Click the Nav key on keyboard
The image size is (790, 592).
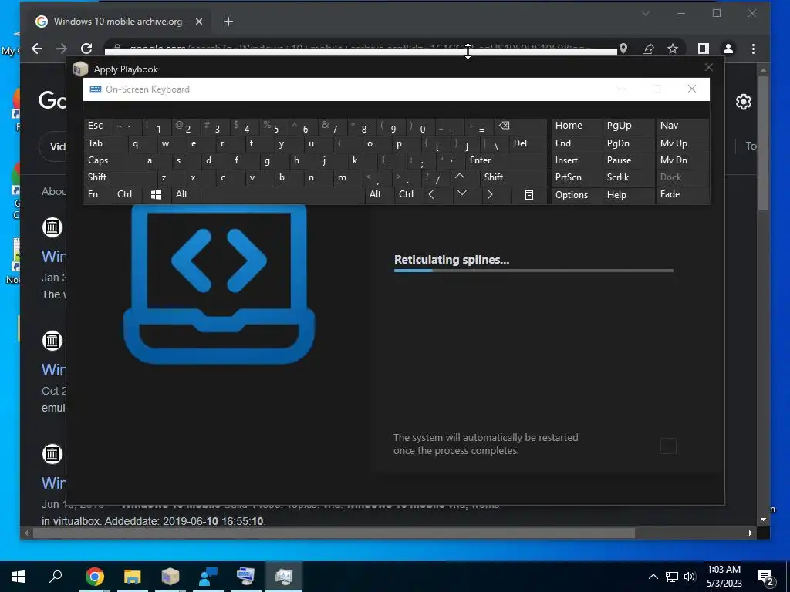(682, 126)
